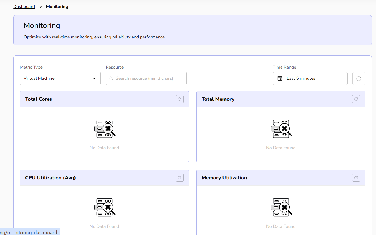Refresh the Total Memory panel

click(356, 99)
